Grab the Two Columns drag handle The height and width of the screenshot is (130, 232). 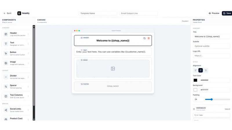28,96
